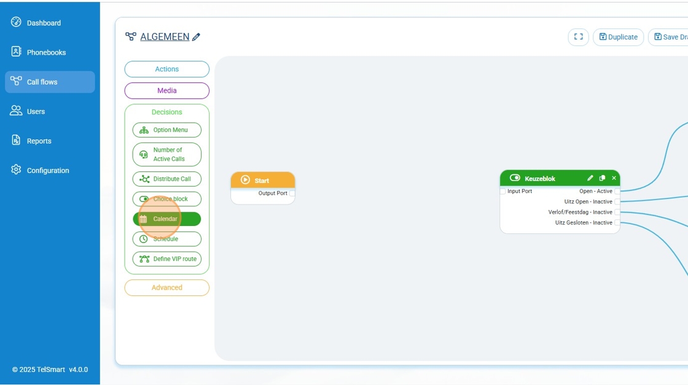Go to Reports in the sidebar
The image size is (688, 385).
pos(39,141)
